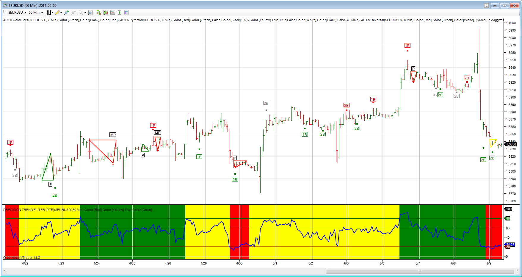Open chart Properties icon
522x277 pixels.
coord(126,12)
